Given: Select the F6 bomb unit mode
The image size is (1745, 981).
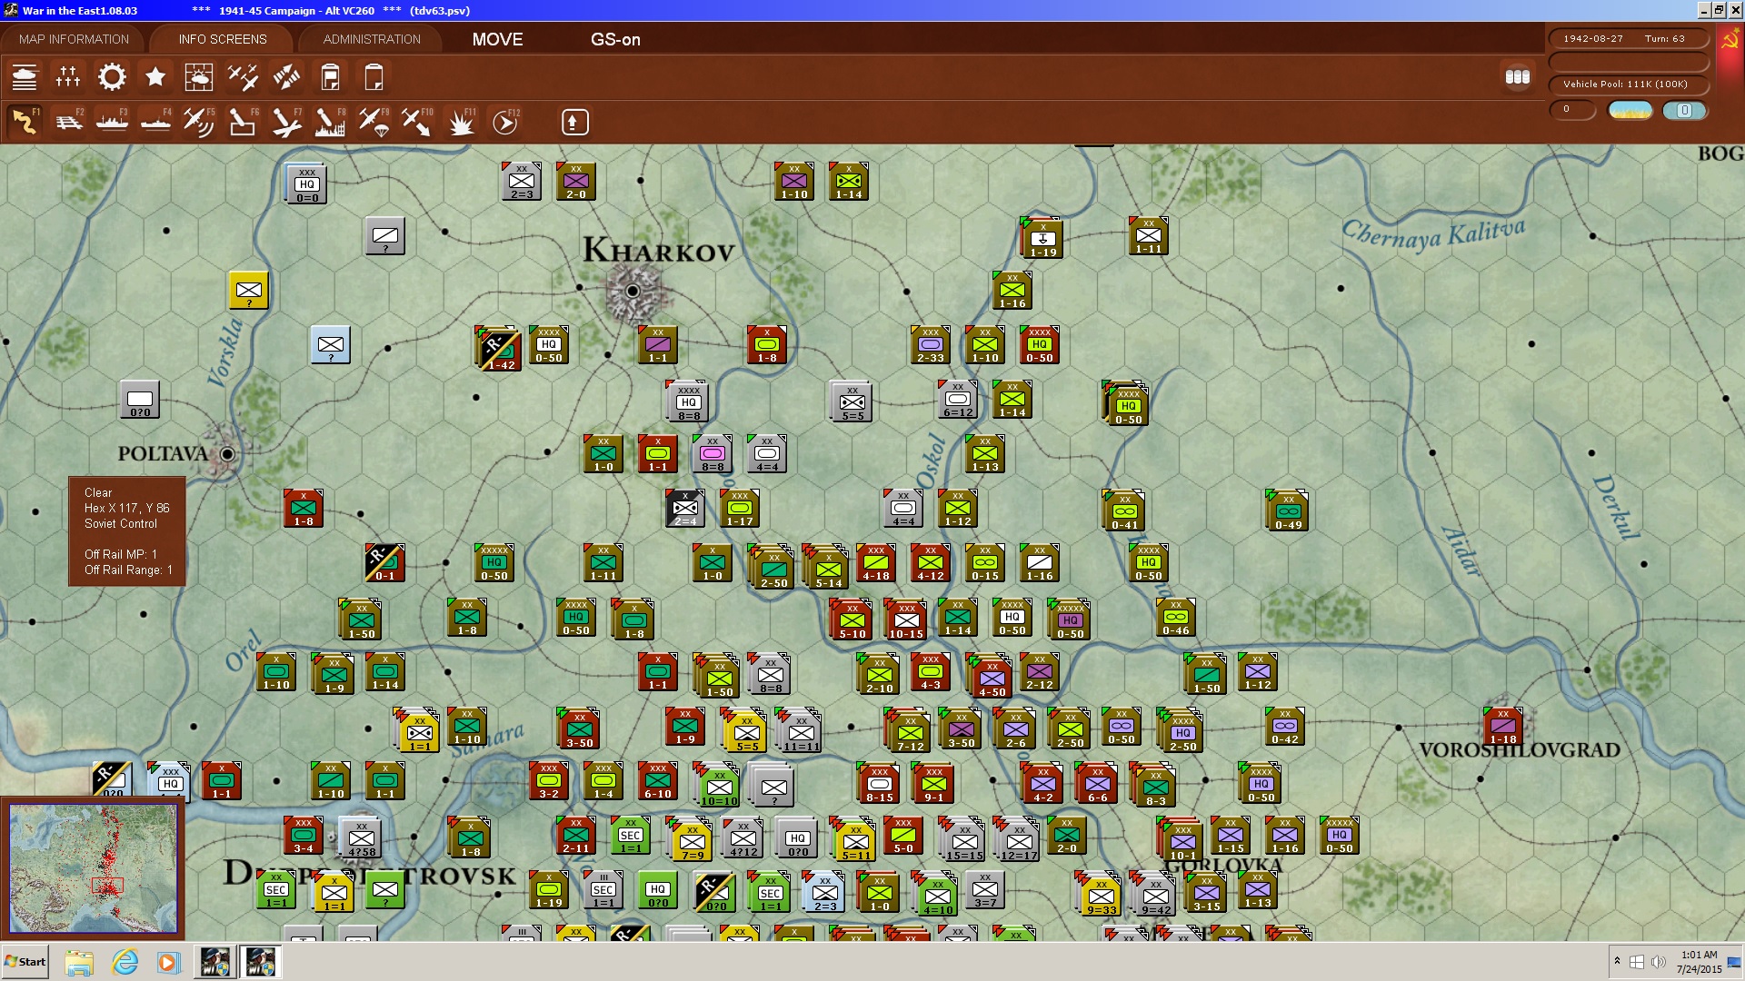Looking at the screenshot, I should (243, 122).
